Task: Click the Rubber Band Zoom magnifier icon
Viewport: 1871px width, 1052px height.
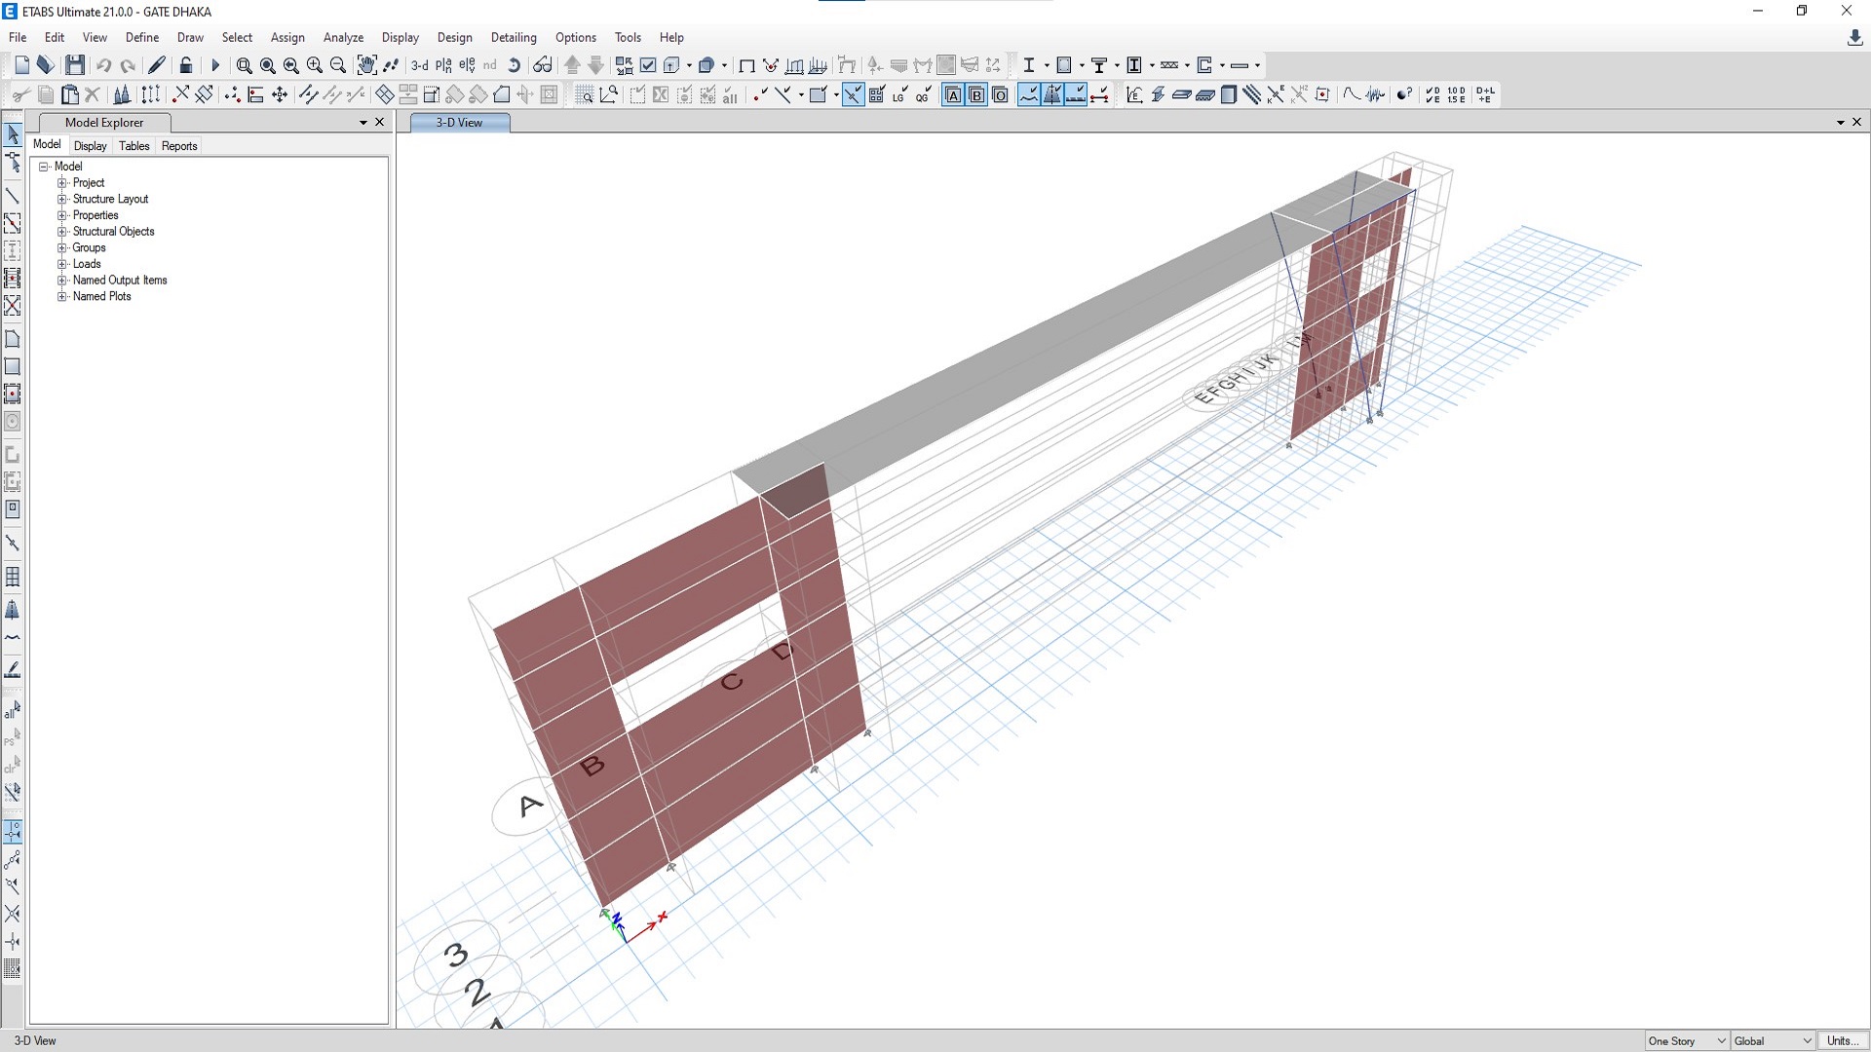Action: [x=244, y=65]
